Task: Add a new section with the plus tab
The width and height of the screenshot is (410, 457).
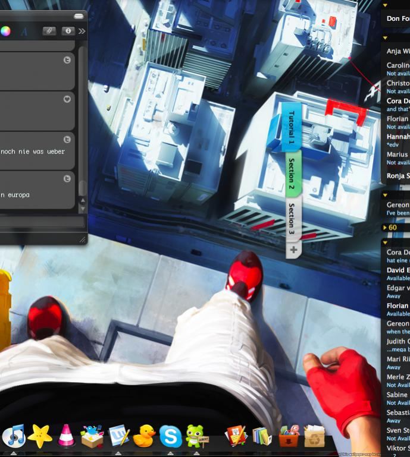Action: [293, 250]
